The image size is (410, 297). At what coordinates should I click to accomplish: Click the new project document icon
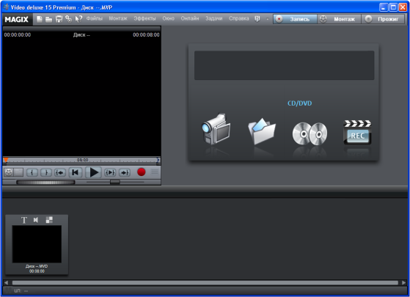point(40,19)
